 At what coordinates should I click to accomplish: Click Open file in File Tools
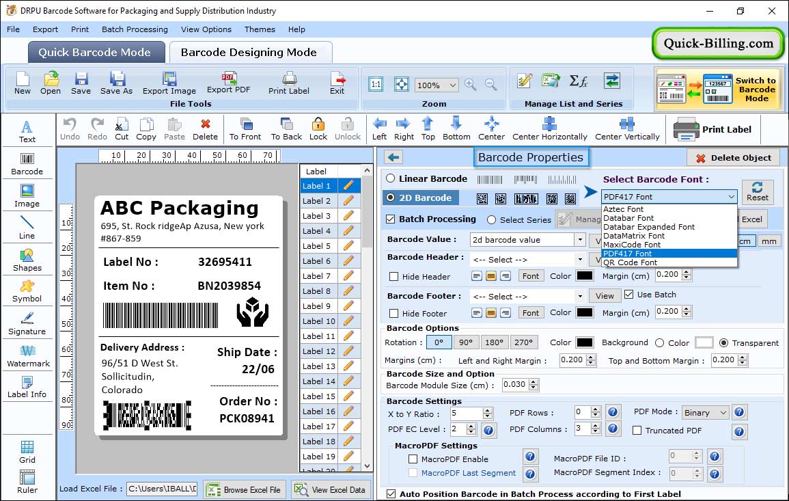pyautogui.click(x=51, y=83)
